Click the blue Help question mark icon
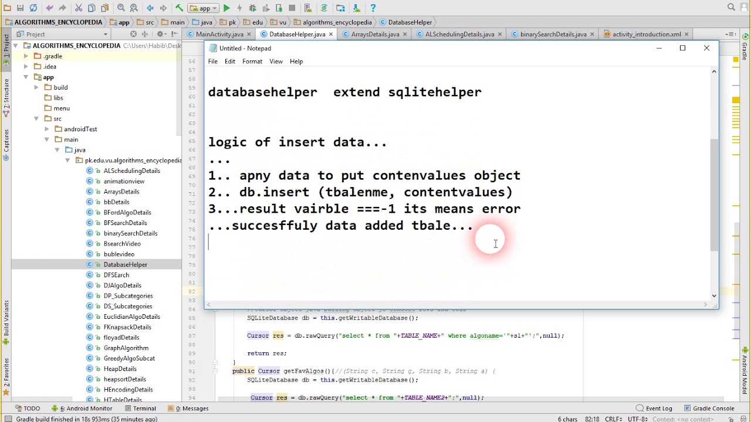Screen dimensions: 751x422 (x=373, y=8)
